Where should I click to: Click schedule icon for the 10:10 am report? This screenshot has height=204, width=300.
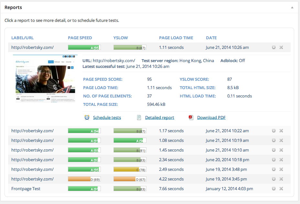pyautogui.click(x=274, y=150)
